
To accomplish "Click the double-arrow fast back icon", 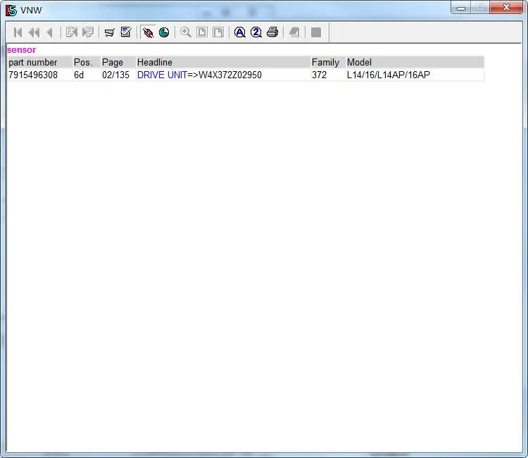I will (x=34, y=32).
